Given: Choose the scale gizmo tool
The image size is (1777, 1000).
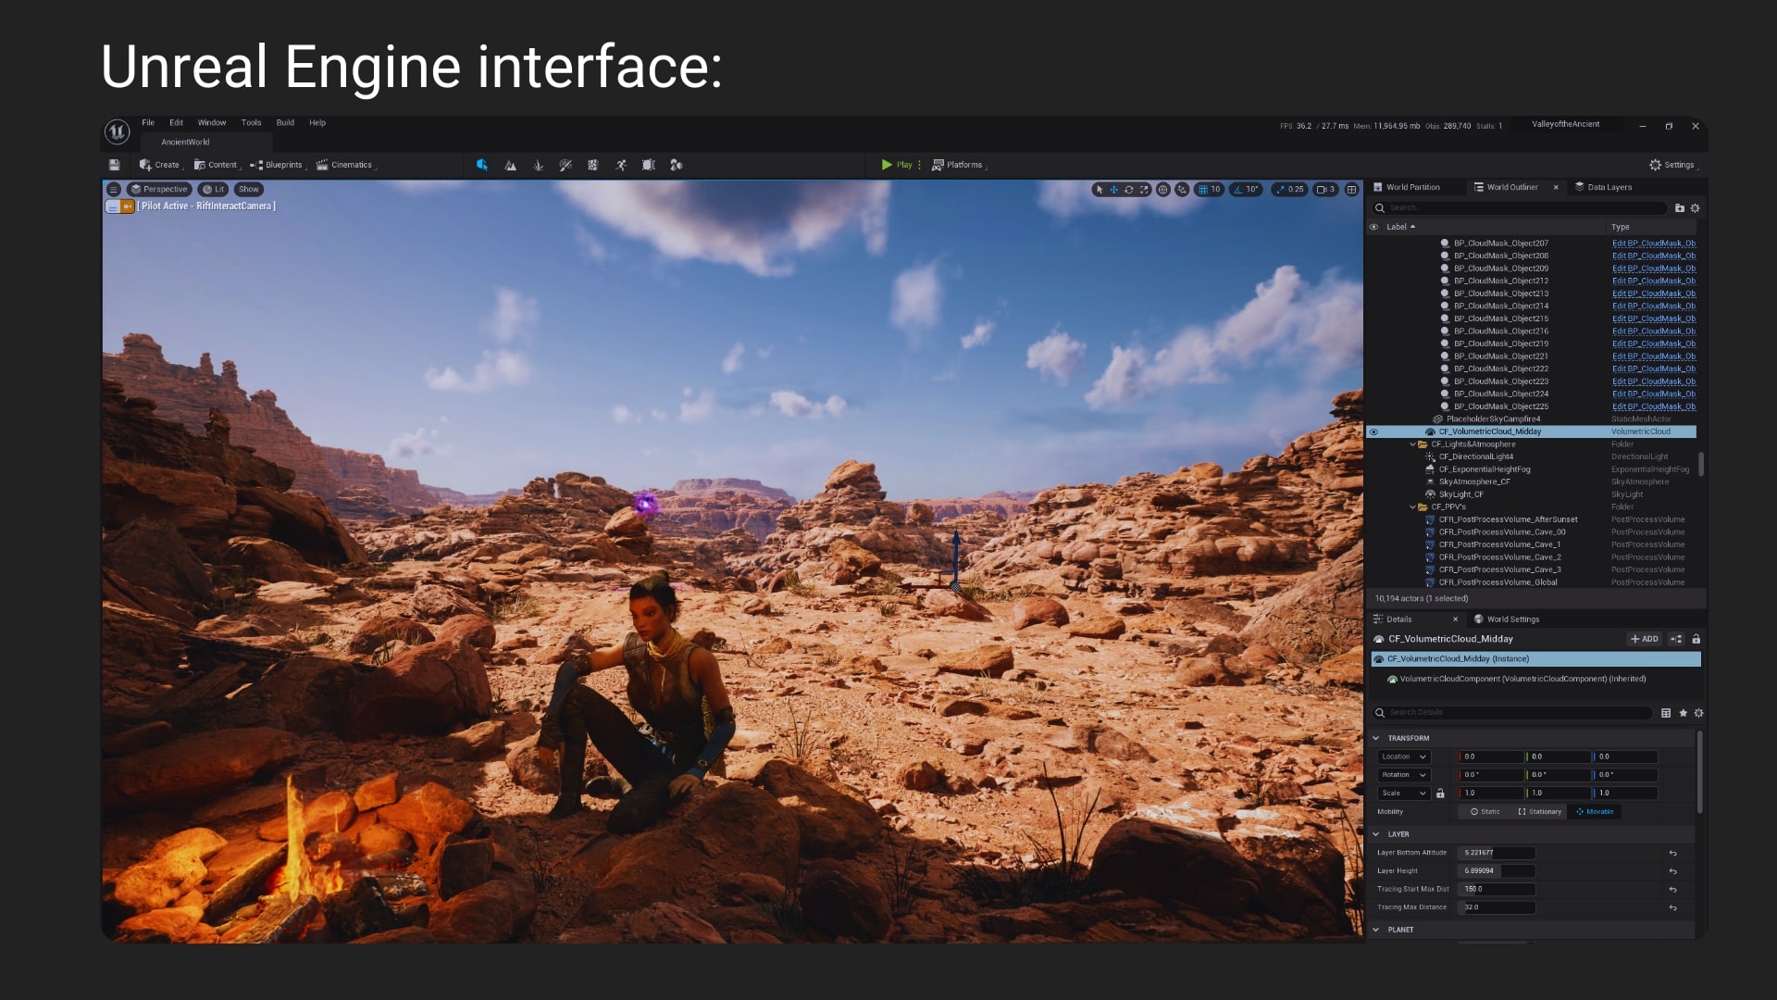Looking at the screenshot, I should coord(1144,189).
